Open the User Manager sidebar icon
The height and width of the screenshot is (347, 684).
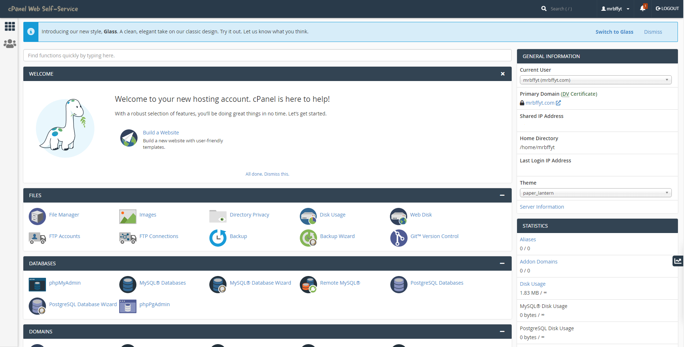tap(10, 44)
